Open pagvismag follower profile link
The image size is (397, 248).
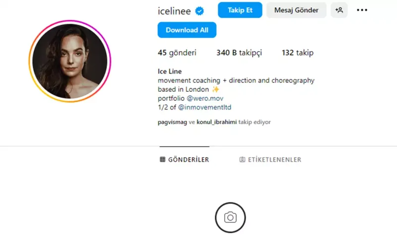click(x=172, y=122)
